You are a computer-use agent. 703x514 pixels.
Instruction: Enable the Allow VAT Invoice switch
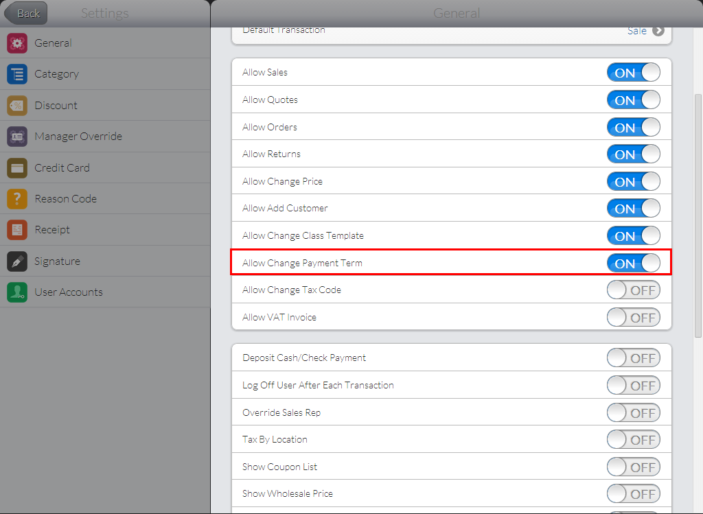pos(634,317)
